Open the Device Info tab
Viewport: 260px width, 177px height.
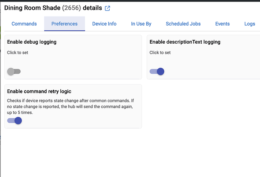[x=104, y=24]
